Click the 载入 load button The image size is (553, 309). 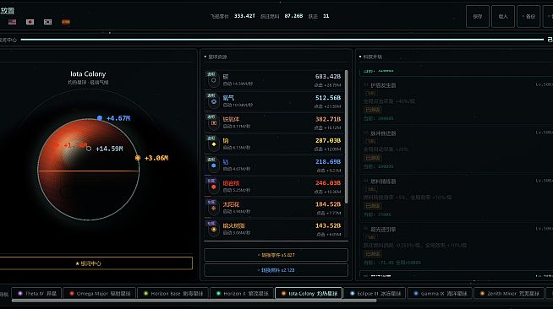point(503,16)
